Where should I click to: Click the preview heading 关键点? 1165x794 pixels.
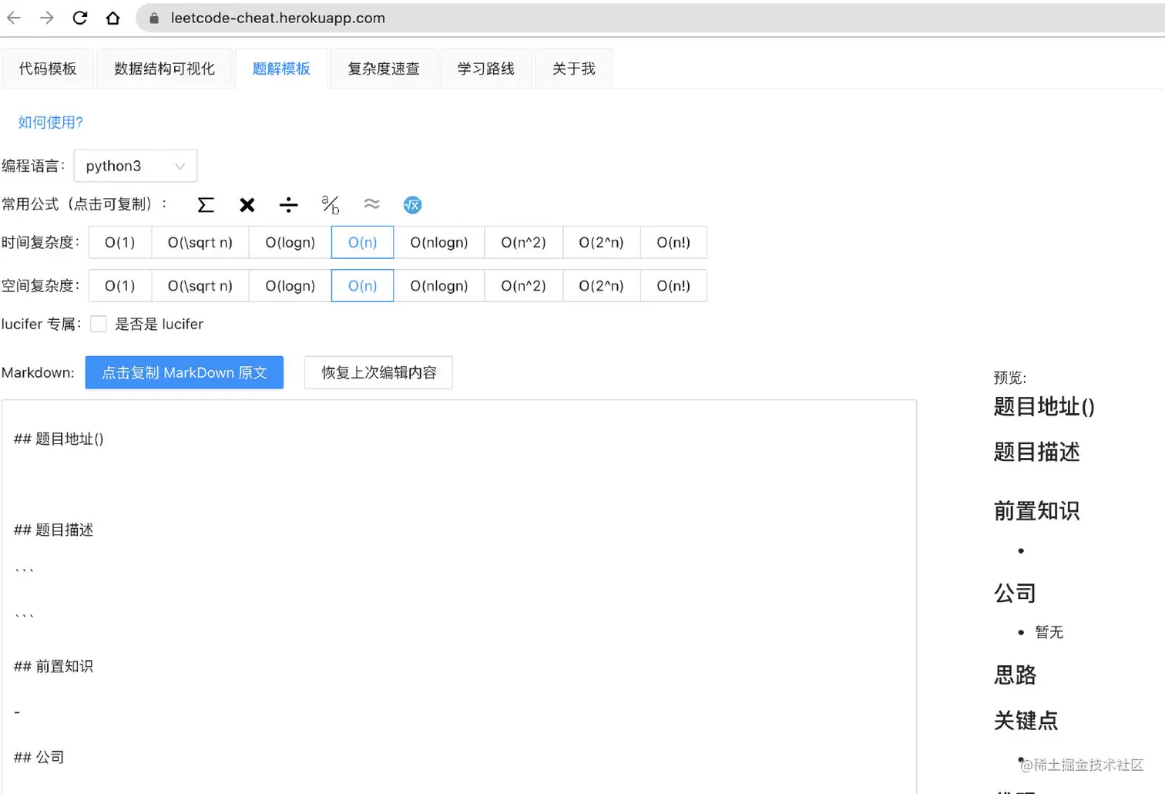(x=1026, y=721)
